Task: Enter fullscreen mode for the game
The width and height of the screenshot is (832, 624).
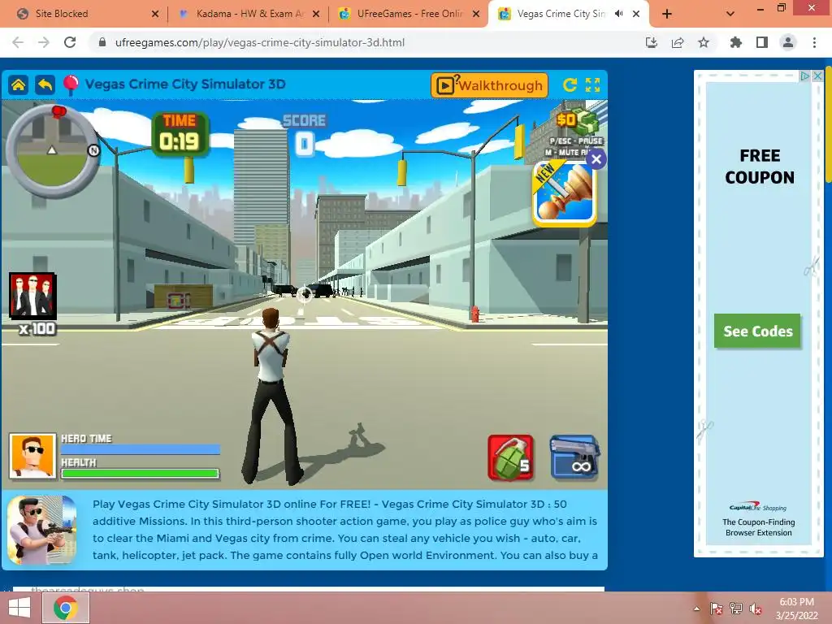Action: (592, 84)
